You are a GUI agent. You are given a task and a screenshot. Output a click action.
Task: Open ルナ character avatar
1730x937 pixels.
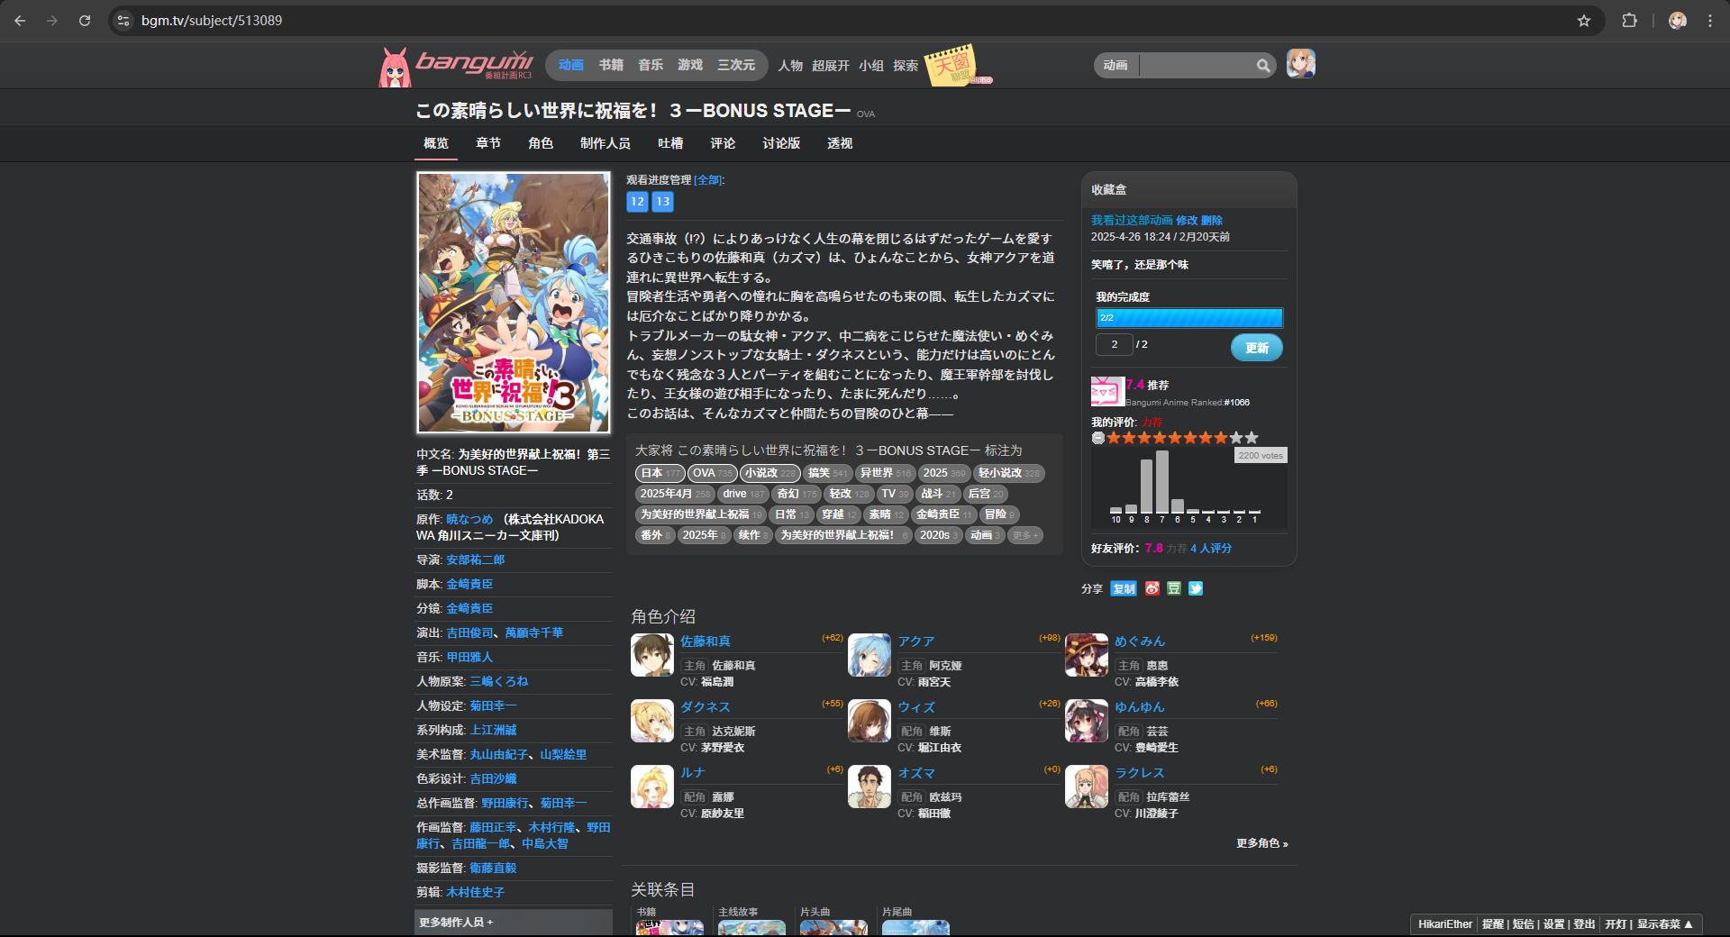coord(652,787)
